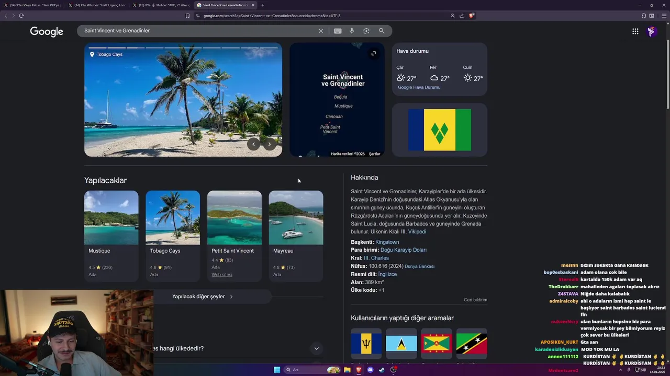The height and width of the screenshot is (376, 670).
Task: Open Discord from taskbar
Action: click(x=370, y=370)
